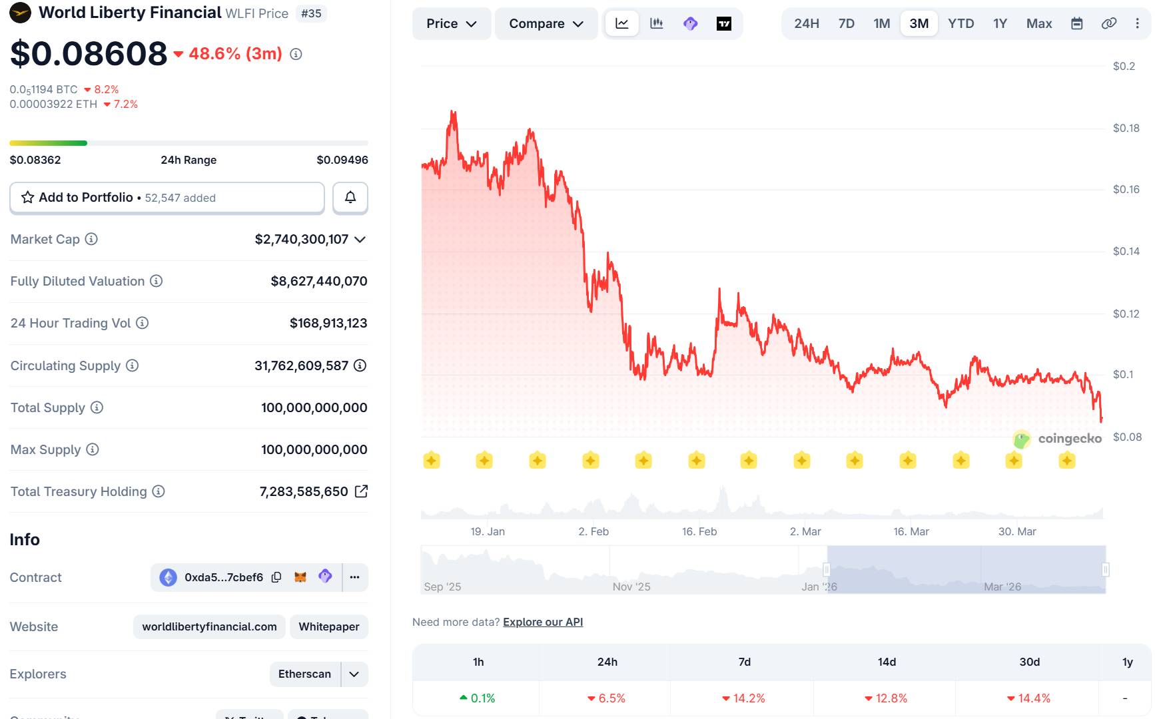Select the YTD chart period

click(x=961, y=23)
